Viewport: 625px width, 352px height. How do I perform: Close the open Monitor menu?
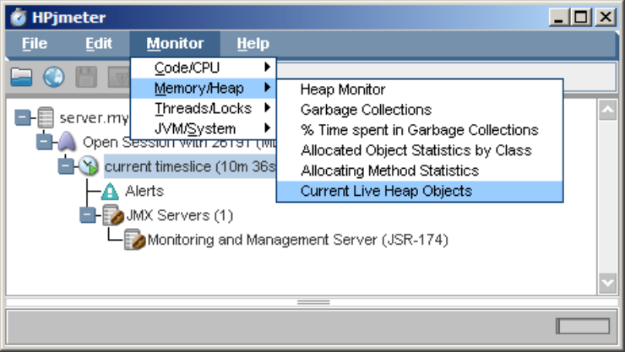[x=175, y=43]
